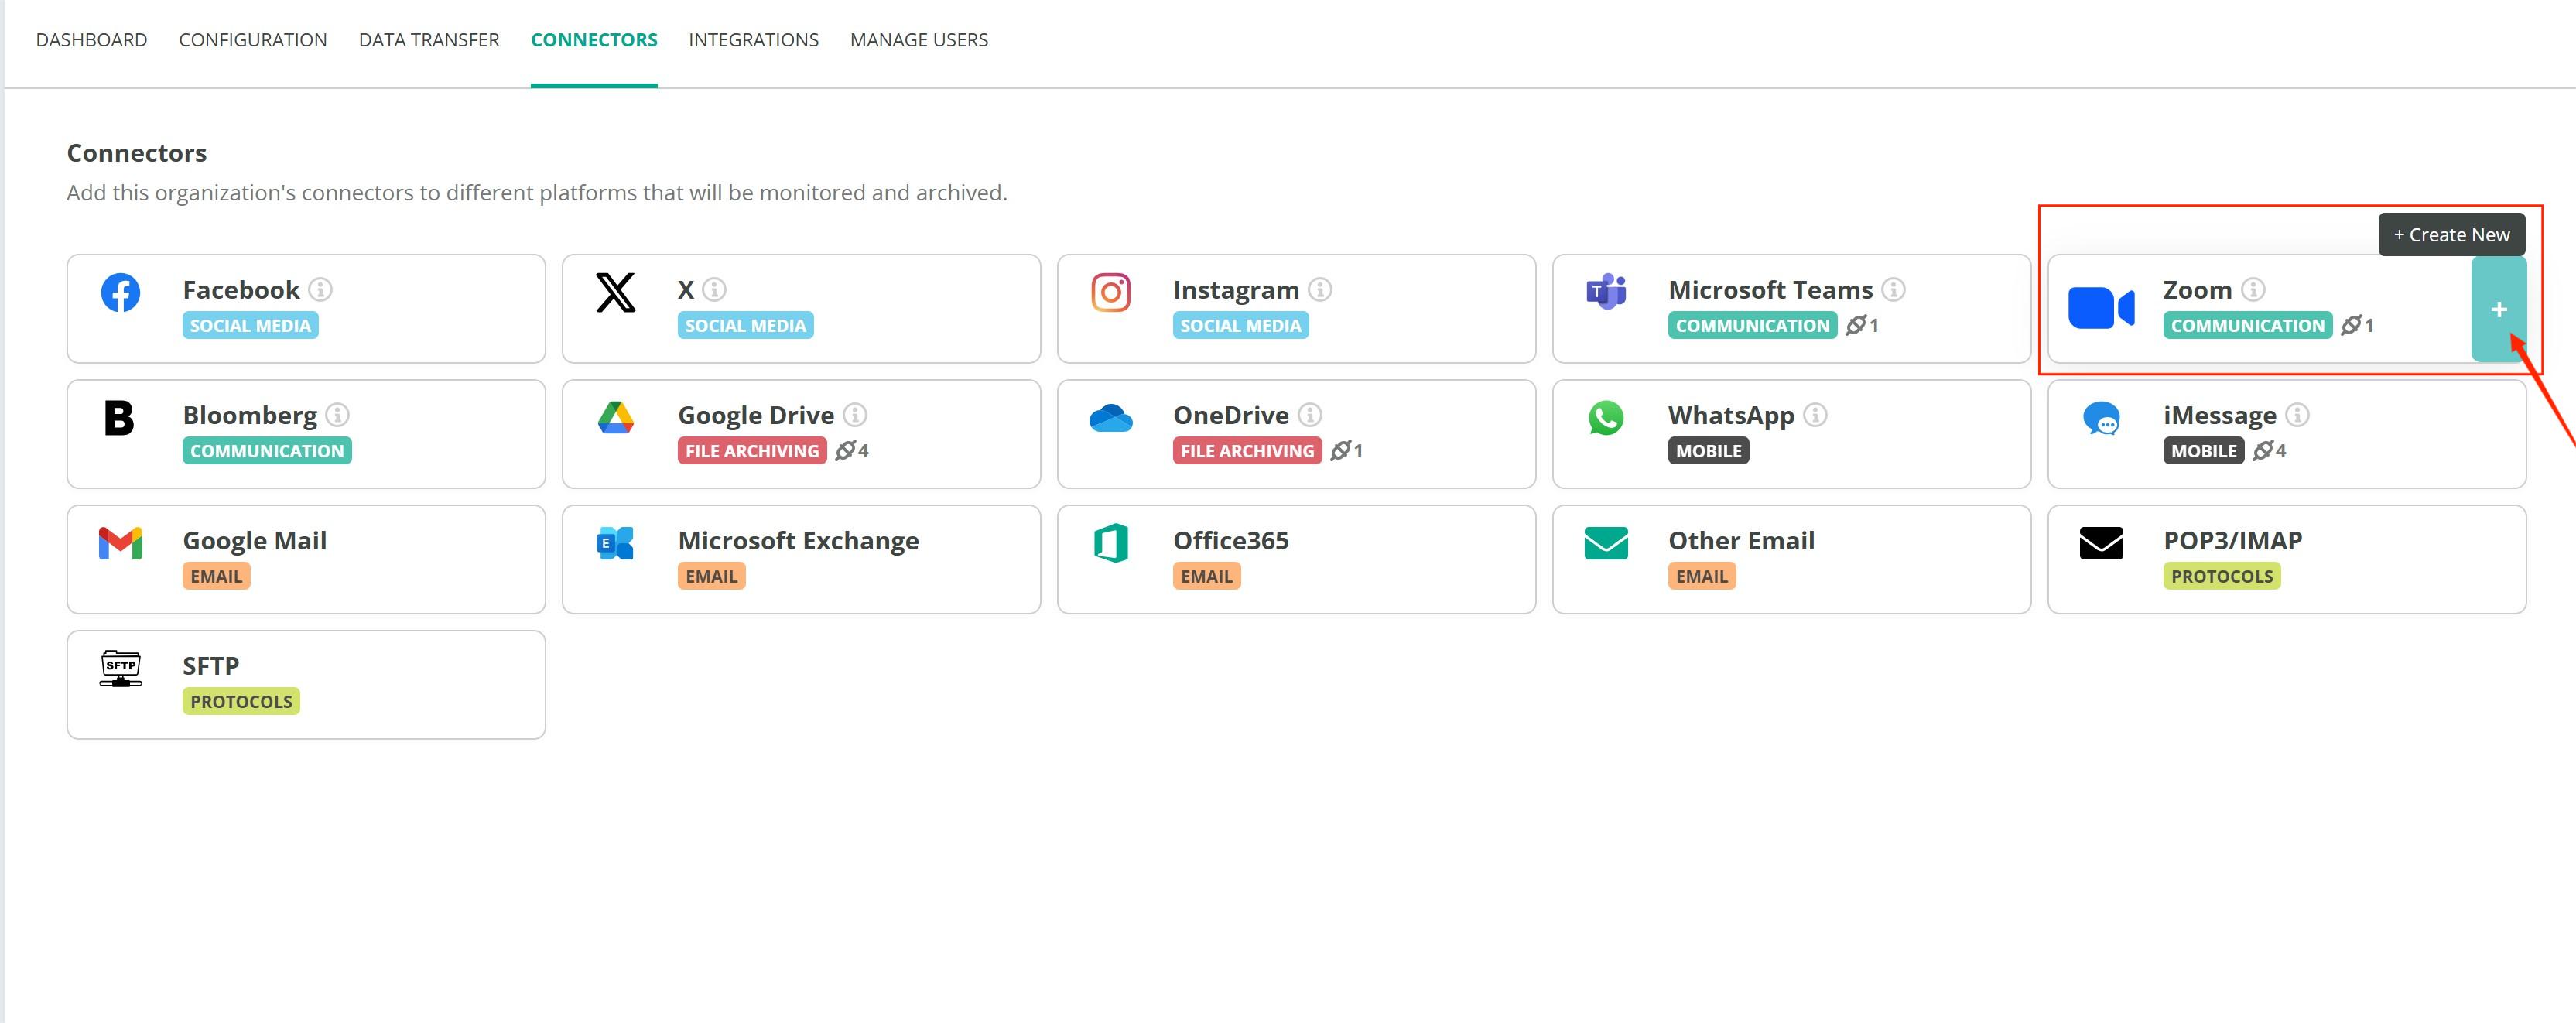
Task: Open info icon next to OneDrive
Action: 1310,415
